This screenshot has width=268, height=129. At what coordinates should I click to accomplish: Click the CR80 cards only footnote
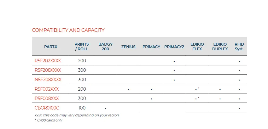(49, 120)
